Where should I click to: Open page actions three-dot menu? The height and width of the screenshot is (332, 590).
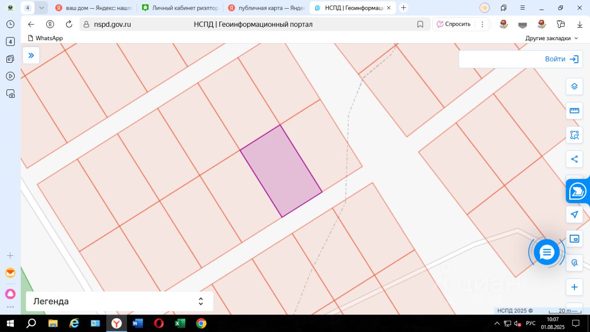click(x=482, y=24)
